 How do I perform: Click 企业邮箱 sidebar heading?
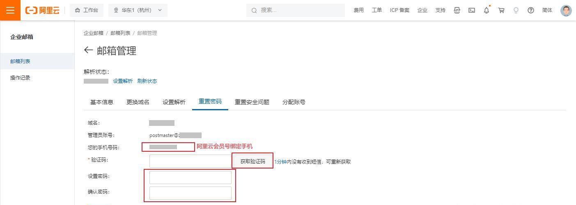pyautogui.click(x=22, y=37)
